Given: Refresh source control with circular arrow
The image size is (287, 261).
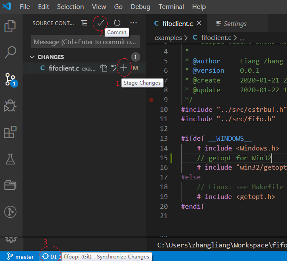Looking at the screenshot, I should (117, 23).
